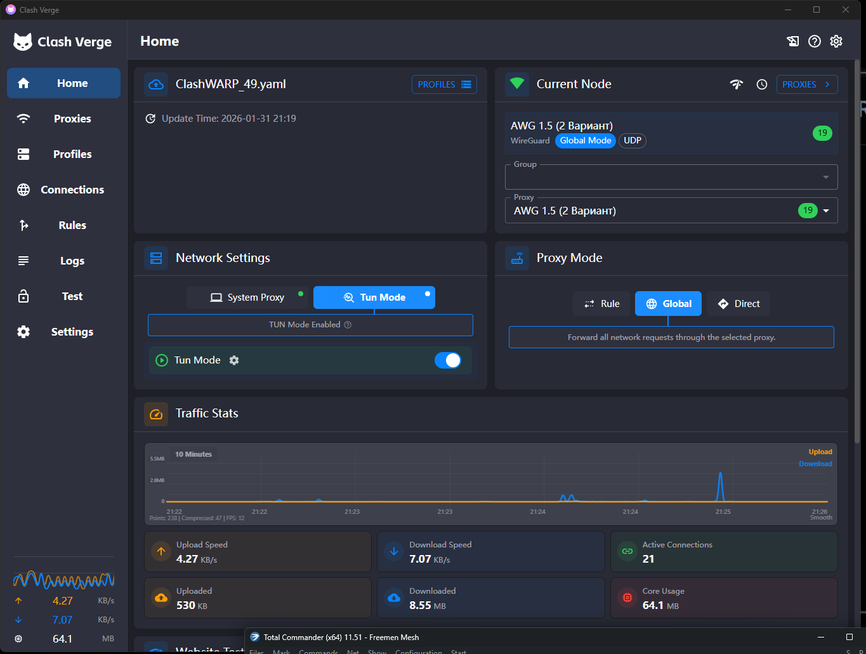Open the PROFILES button on profile card
The width and height of the screenshot is (866, 654).
(444, 84)
